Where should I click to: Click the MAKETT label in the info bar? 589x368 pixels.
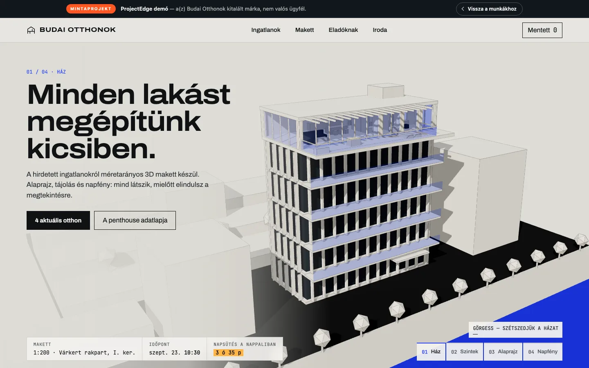click(x=42, y=344)
